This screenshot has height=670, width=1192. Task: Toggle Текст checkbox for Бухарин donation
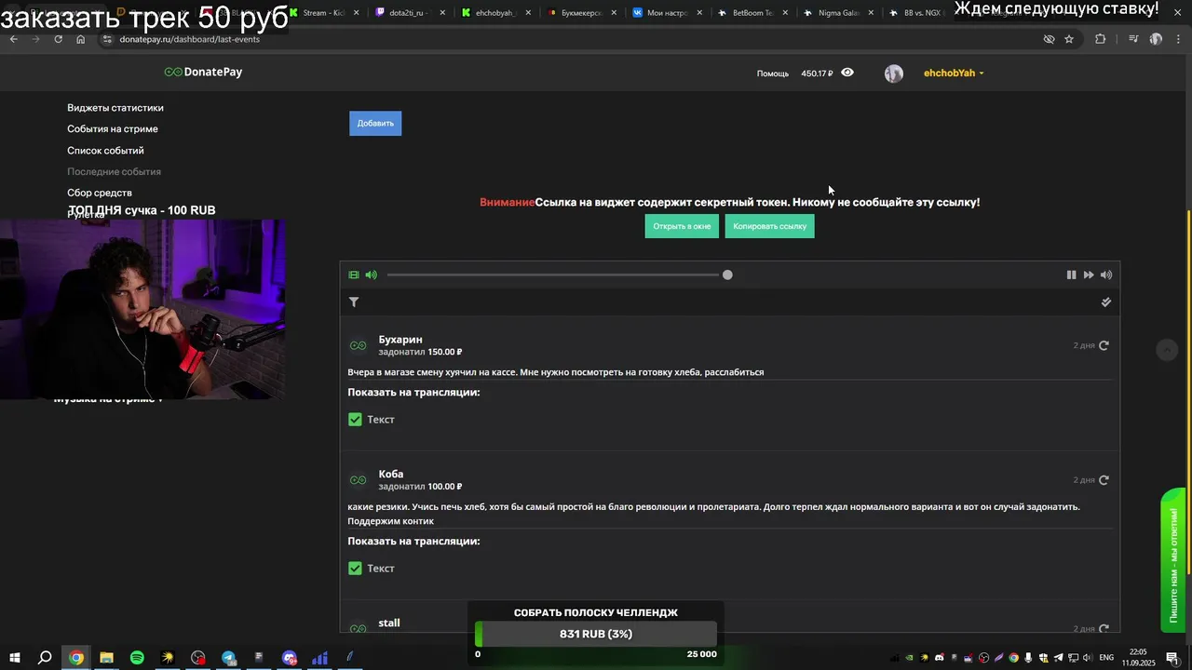click(355, 420)
